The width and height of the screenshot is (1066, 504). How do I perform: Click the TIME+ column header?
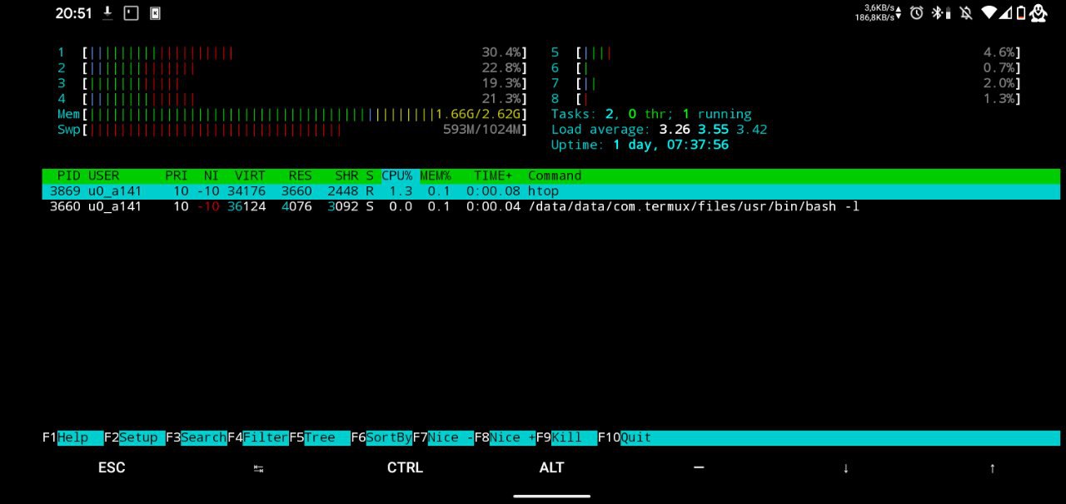[493, 175]
